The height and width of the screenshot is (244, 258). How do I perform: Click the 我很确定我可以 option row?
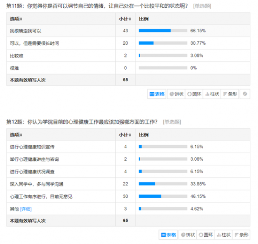(x=128, y=31)
